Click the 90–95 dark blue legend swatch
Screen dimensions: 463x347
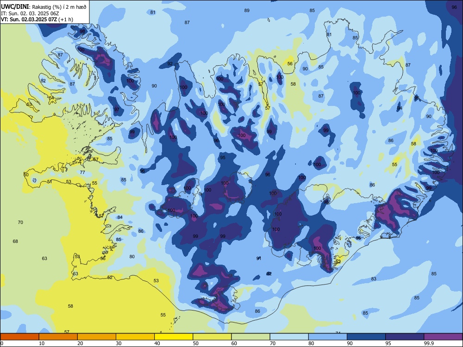(366, 336)
